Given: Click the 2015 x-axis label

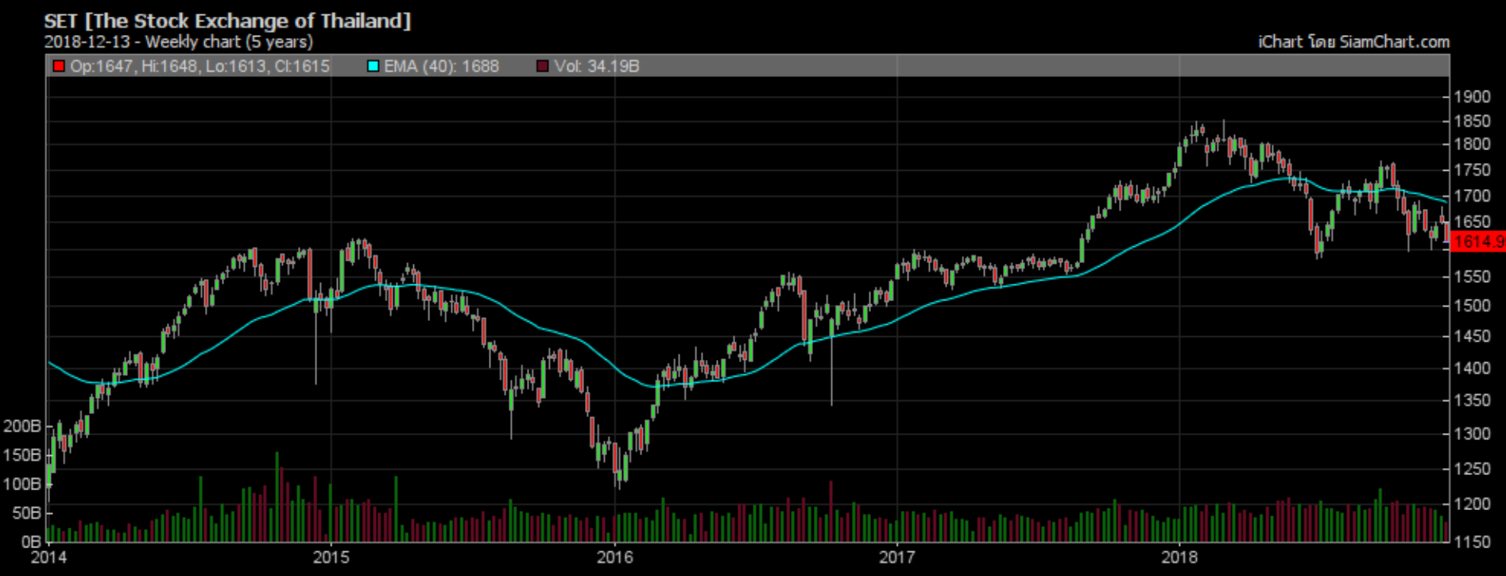Looking at the screenshot, I should (331, 557).
